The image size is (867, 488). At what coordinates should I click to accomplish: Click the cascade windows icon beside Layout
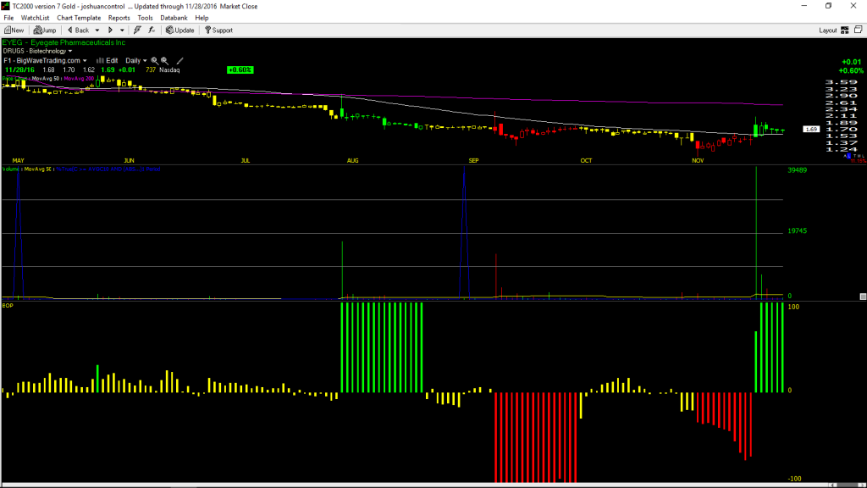click(x=859, y=30)
